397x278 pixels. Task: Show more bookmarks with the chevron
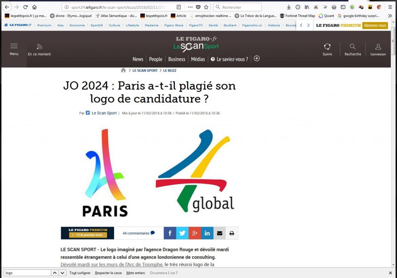390,16
